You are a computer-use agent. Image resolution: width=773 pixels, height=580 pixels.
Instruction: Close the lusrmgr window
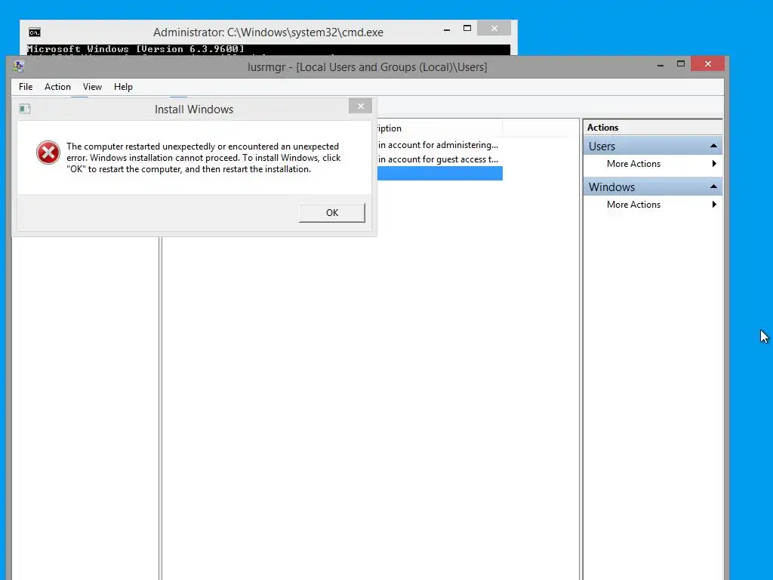click(708, 64)
